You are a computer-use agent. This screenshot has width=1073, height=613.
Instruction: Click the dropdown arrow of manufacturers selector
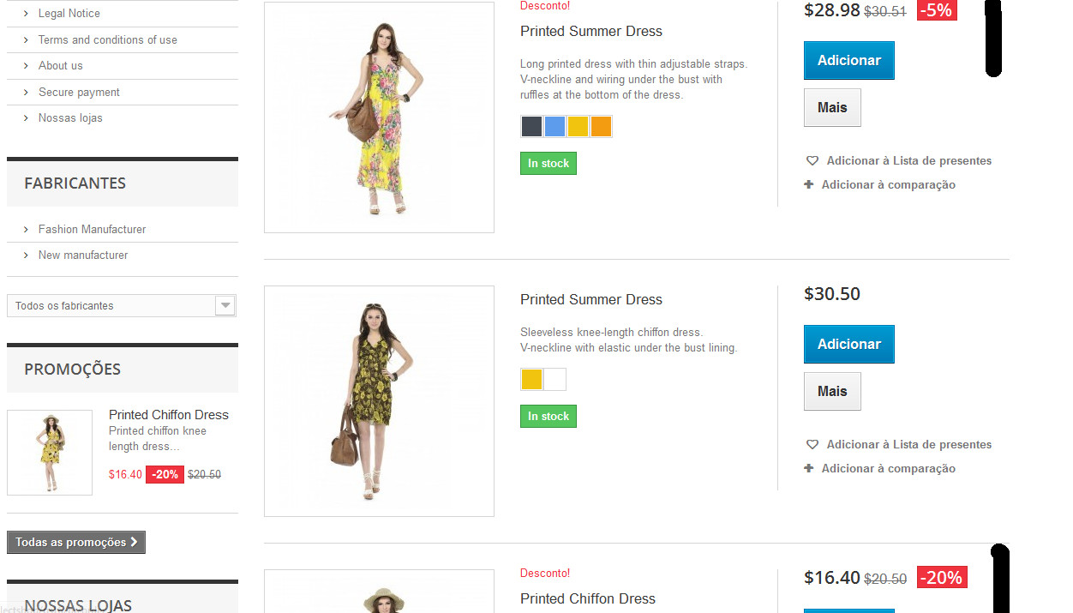225,306
